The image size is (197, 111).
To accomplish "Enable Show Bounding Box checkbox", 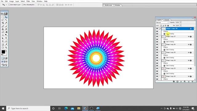I will tap(22, 5).
